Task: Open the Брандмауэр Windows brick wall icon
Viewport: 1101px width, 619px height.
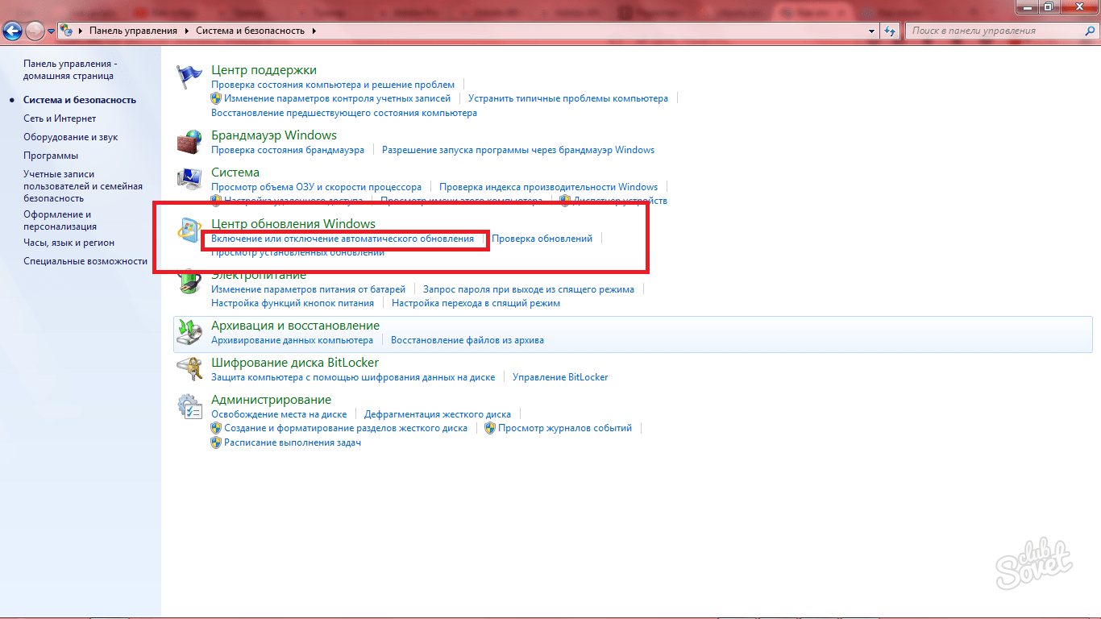Action: tap(189, 143)
